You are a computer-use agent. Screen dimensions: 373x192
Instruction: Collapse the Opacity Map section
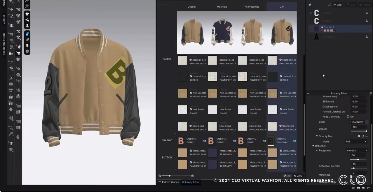point(317,136)
